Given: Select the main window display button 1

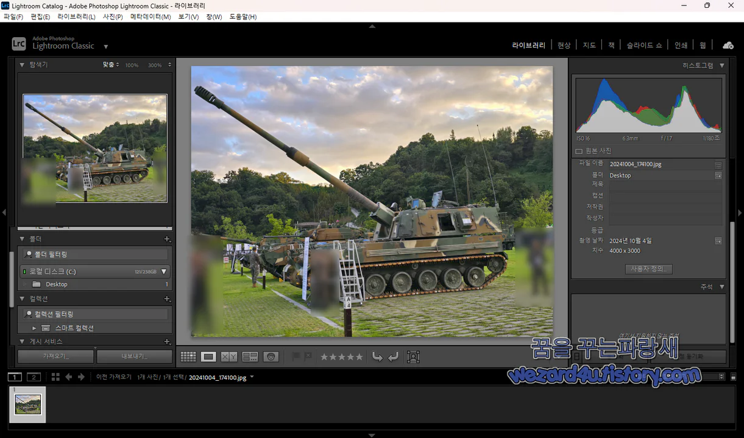Looking at the screenshot, I should (x=15, y=377).
